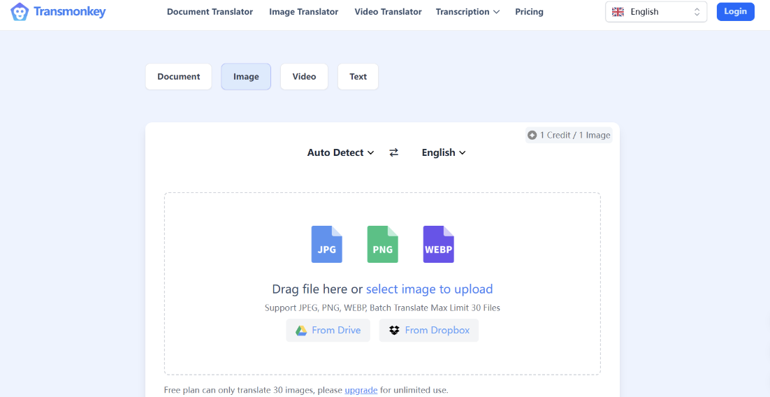Image resolution: width=770 pixels, height=397 pixels.
Task: Click the credit plus icon
Action: pyautogui.click(x=532, y=136)
